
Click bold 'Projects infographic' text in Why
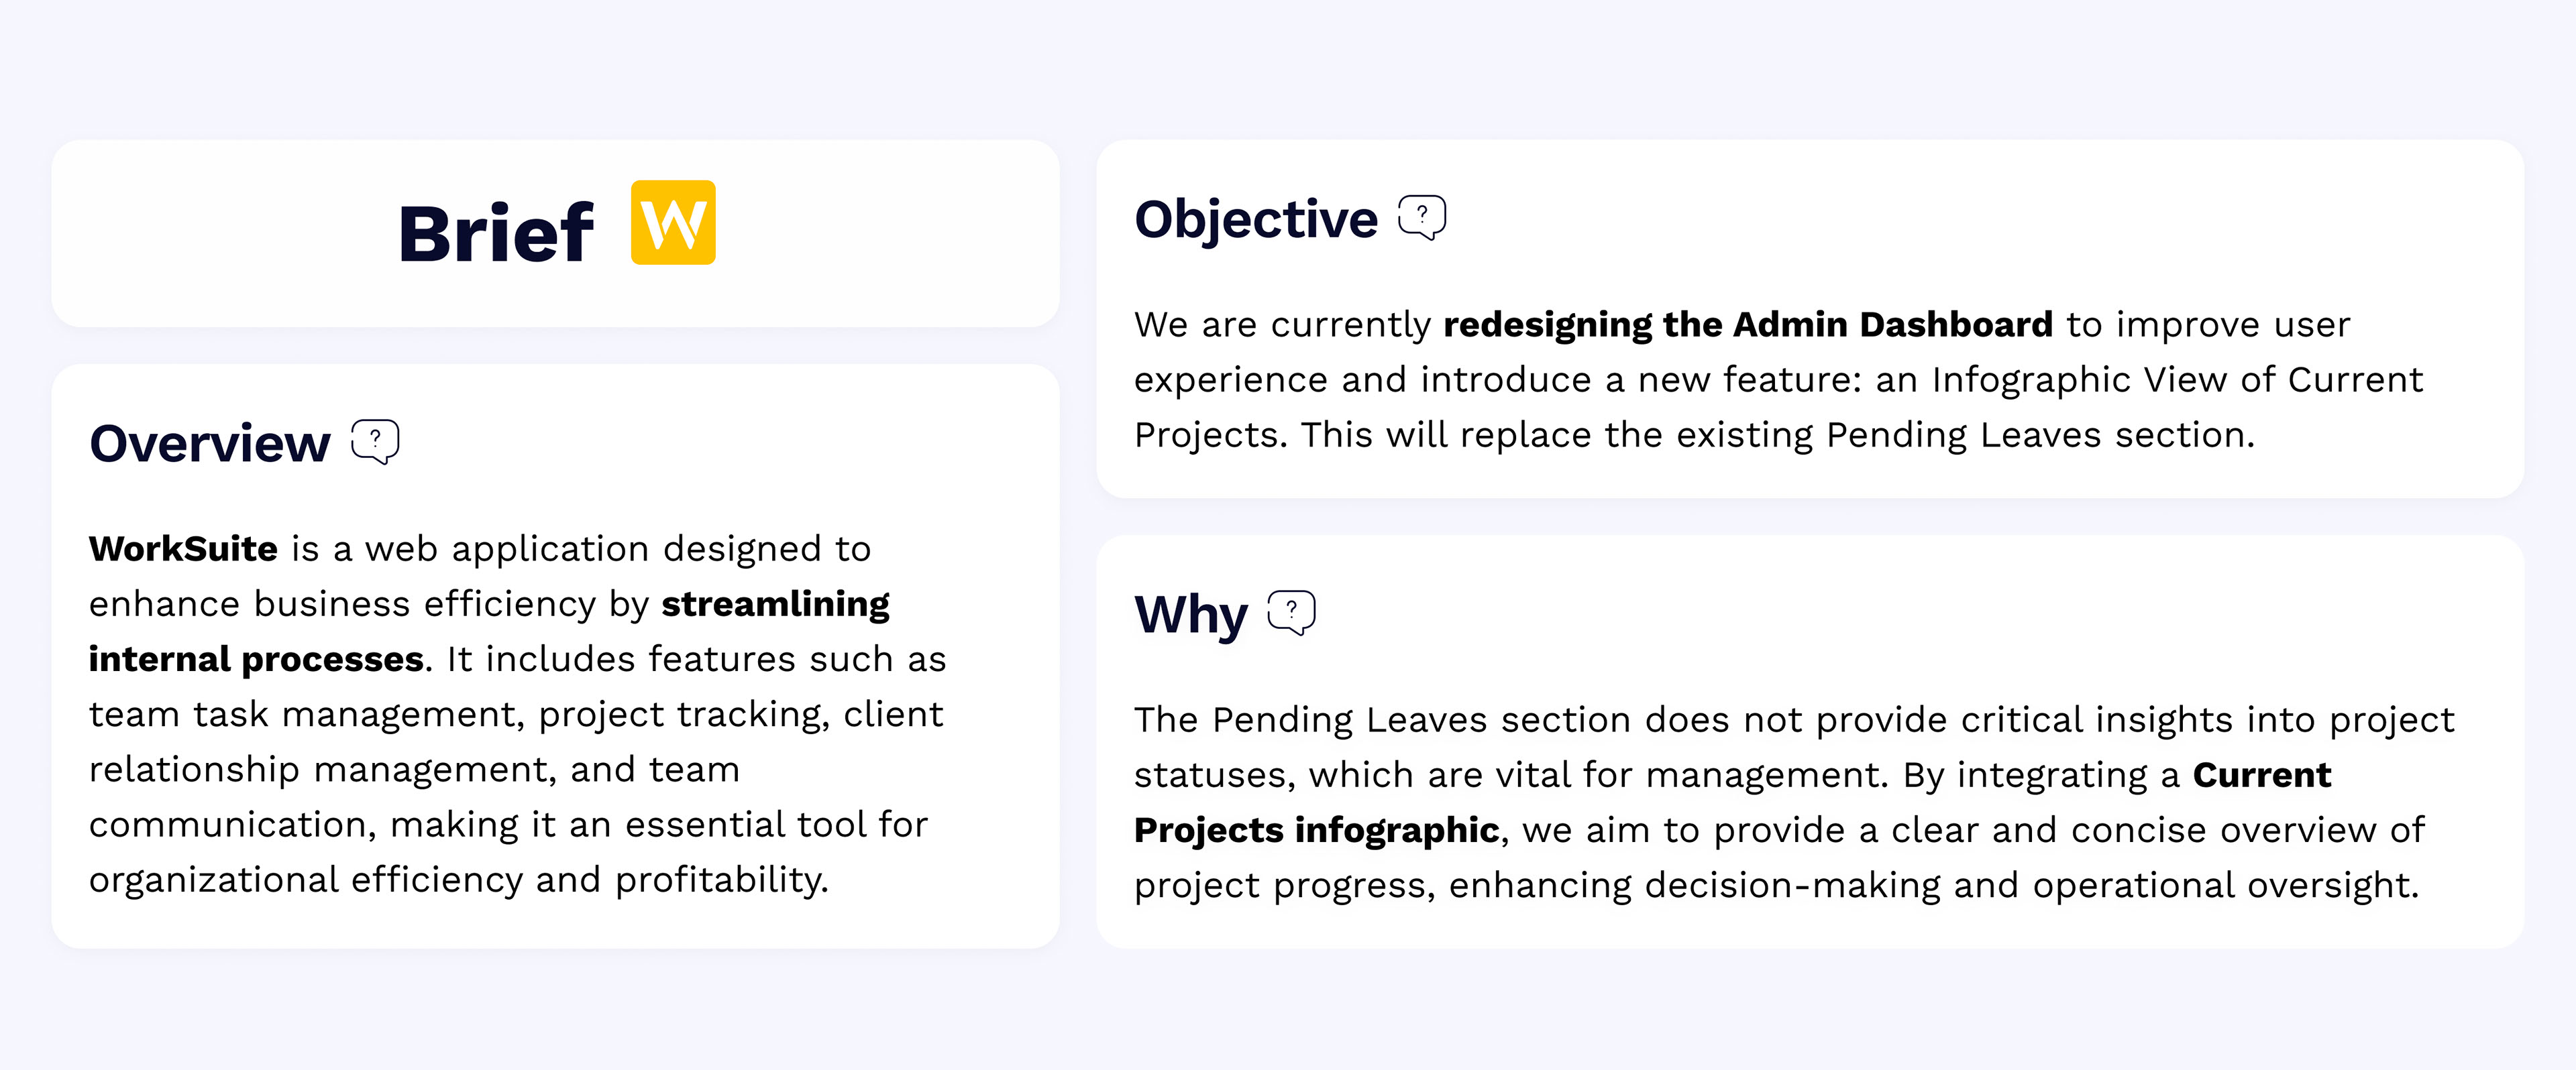tap(1316, 830)
